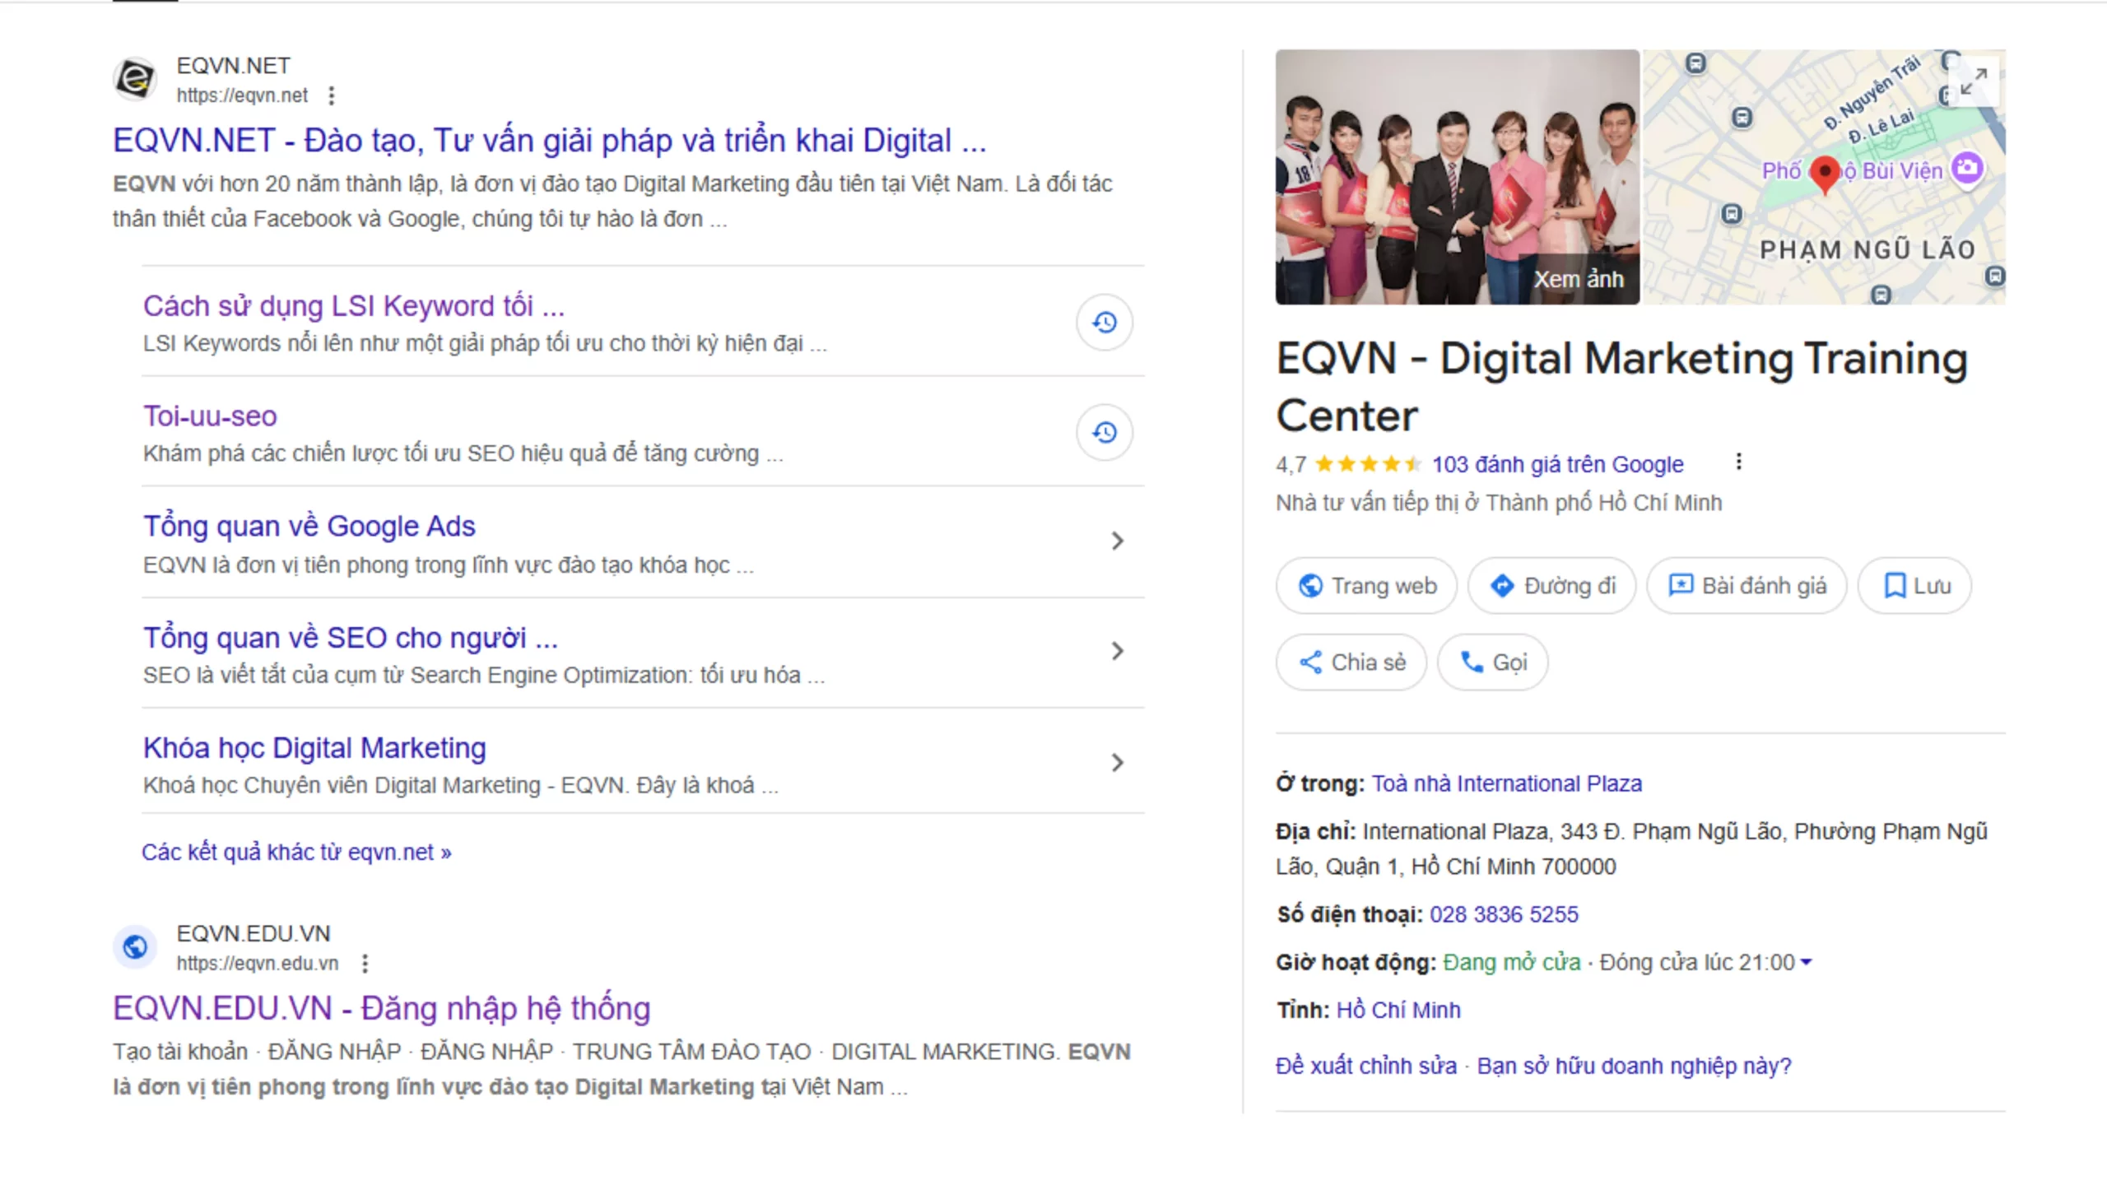
Task: Expand the Tổng quan về Google Ads chevron
Action: click(1117, 541)
